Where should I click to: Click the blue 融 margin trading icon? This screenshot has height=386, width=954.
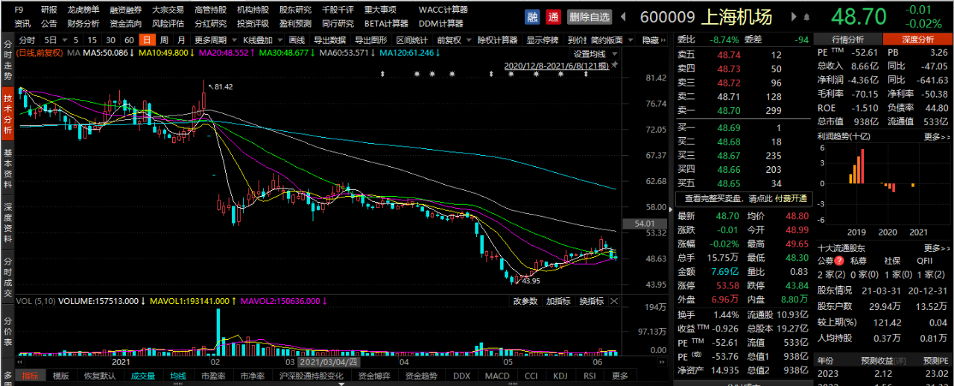[x=532, y=16]
